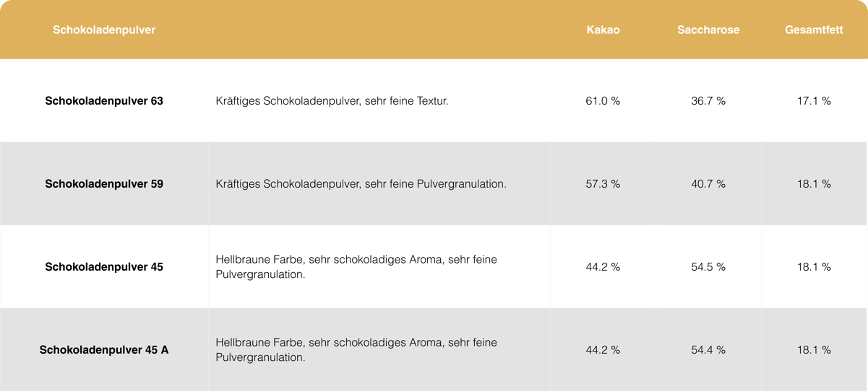Viewport: 868px width, 392px height.
Task: Click the 61.0 % Kakao value
Action: (603, 101)
